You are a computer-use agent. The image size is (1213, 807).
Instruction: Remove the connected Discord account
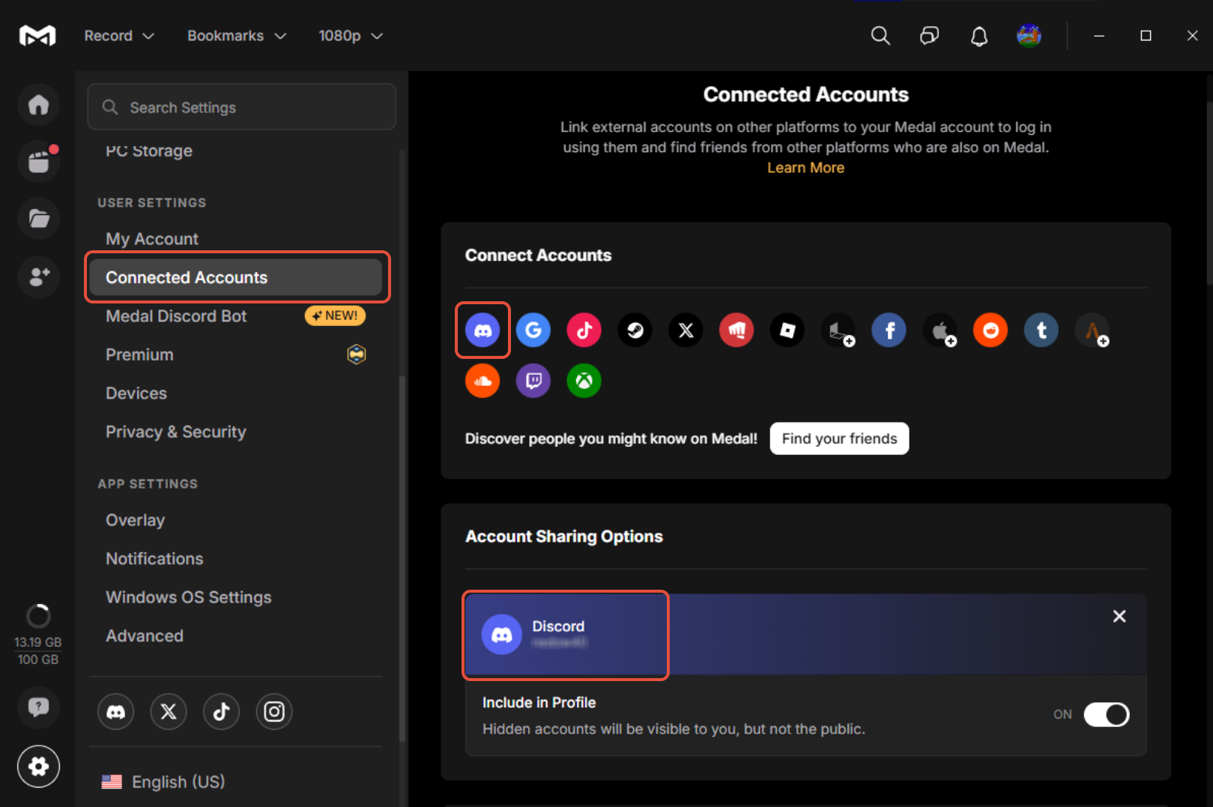(x=1119, y=616)
